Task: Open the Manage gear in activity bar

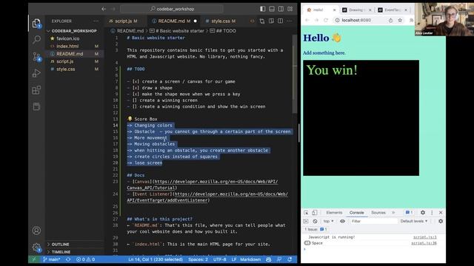Action: pyautogui.click(x=36, y=248)
